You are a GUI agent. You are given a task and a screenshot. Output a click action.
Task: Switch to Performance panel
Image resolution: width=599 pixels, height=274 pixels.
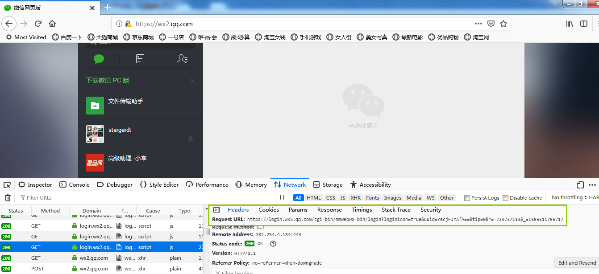tap(207, 185)
